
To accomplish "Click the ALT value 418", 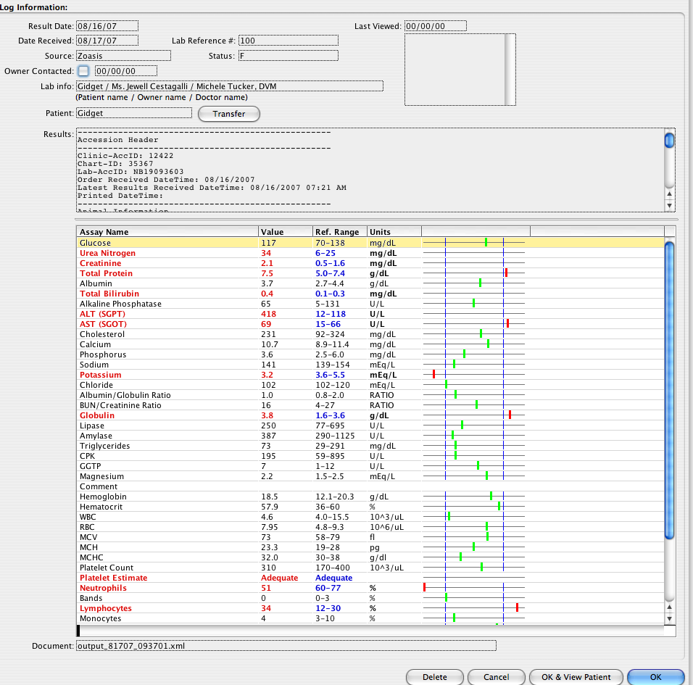I will 268,314.
